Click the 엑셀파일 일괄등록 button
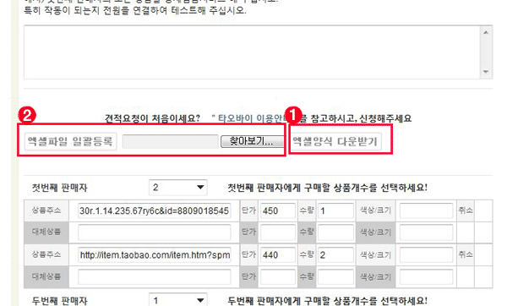Screen dimensions: 507x306 click(70, 141)
